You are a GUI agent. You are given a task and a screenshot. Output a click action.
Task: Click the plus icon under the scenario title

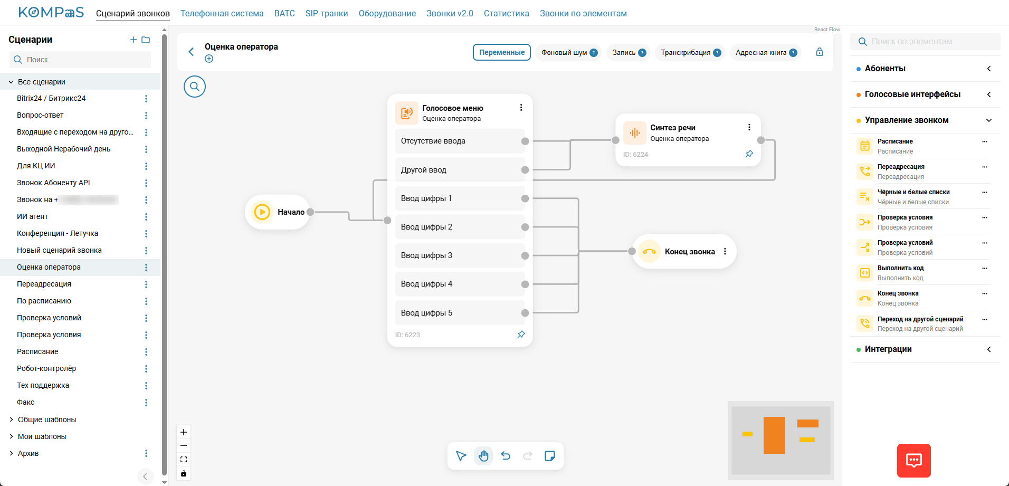pyautogui.click(x=209, y=59)
